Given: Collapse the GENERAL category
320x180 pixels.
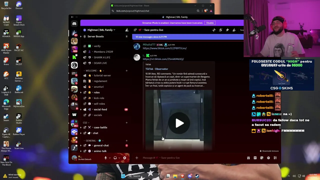Looking at the screenshot, I should point(94,141).
